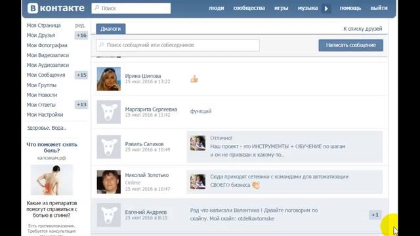Open Николай Золотько name link

click(147, 175)
